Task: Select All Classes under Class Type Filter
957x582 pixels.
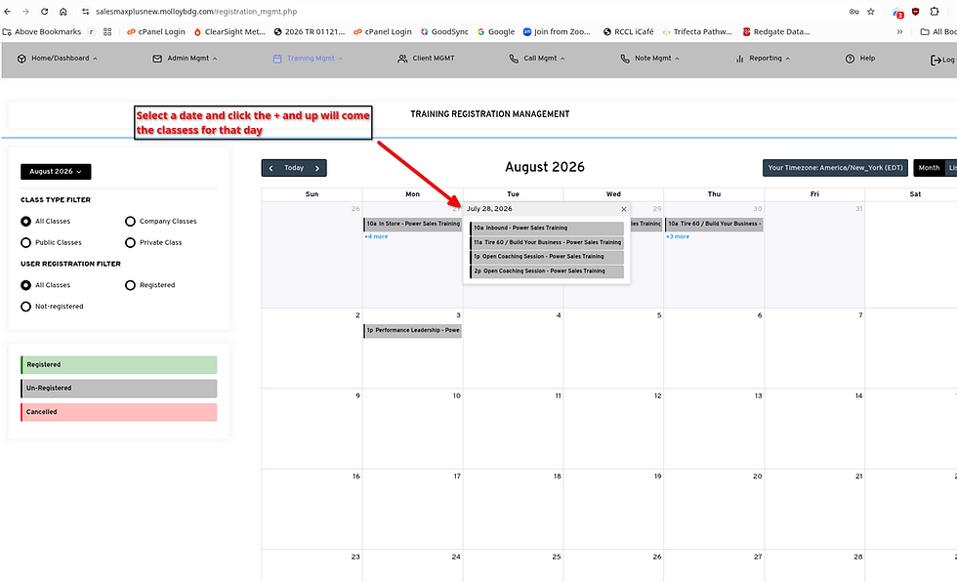Action: [25, 222]
